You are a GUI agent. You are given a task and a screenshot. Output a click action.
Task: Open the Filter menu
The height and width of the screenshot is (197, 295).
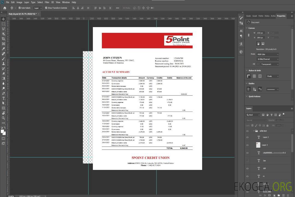(47, 2)
